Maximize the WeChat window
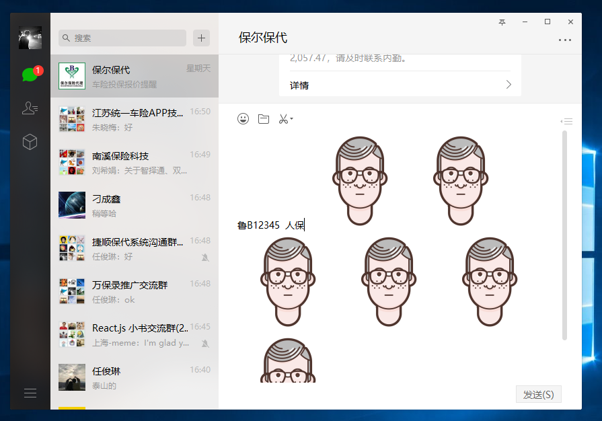 548,22
